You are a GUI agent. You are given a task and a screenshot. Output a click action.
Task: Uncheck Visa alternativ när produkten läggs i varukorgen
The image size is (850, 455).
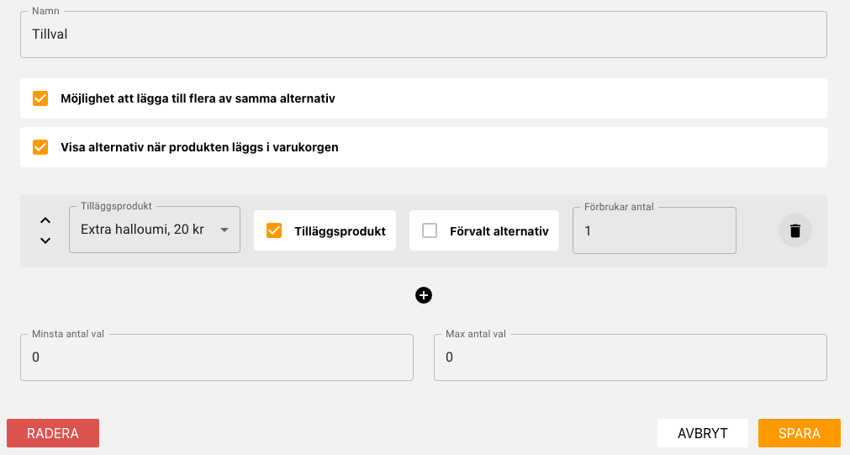pyautogui.click(x=40, y=147)
